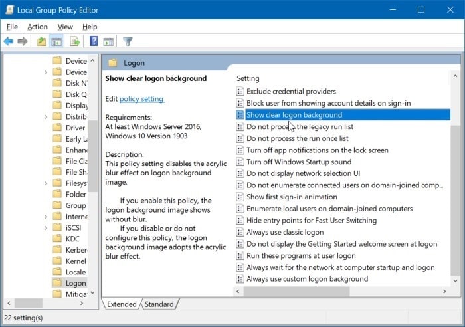Expand the Filesys tree node
The image size is (465, 327).
click(46, 183)
